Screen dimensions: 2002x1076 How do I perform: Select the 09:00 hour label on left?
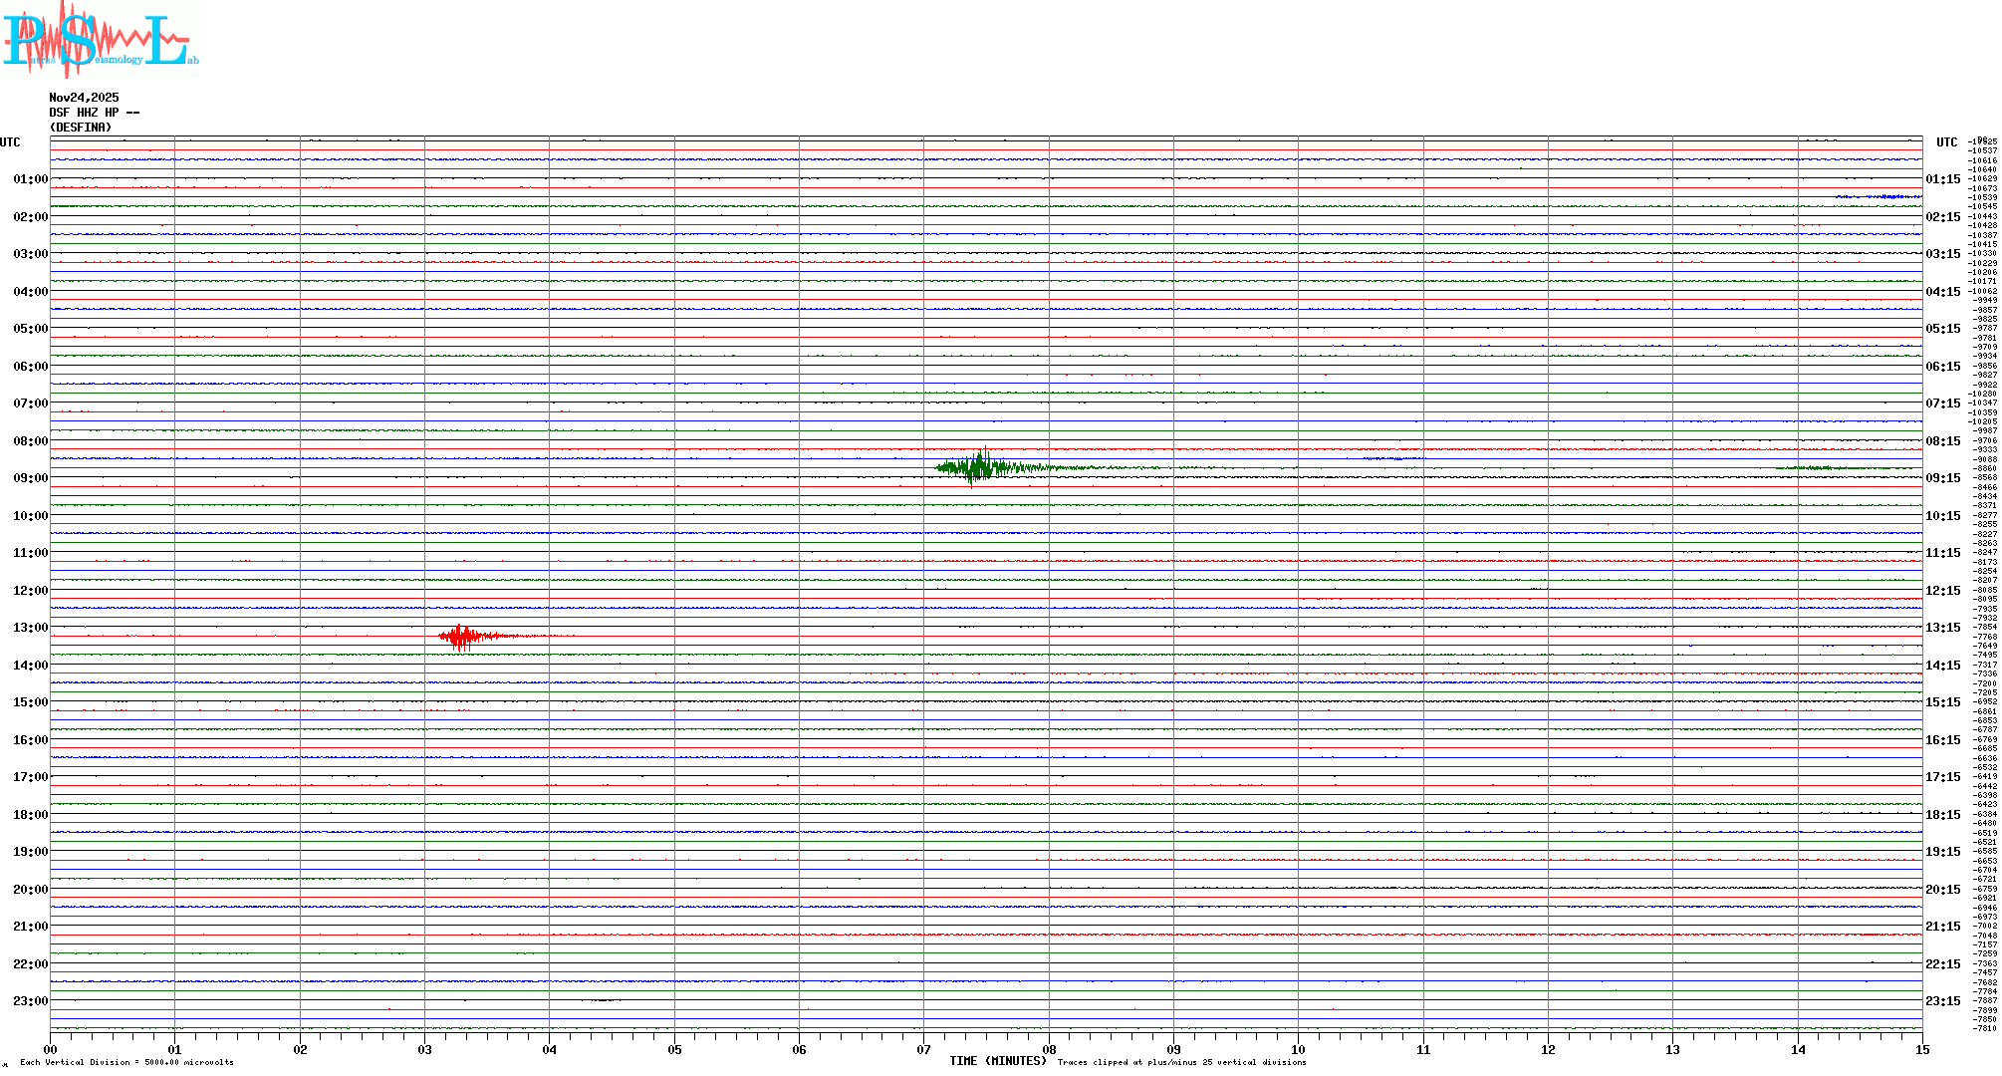pyautogui.click(x=31, y=478)
